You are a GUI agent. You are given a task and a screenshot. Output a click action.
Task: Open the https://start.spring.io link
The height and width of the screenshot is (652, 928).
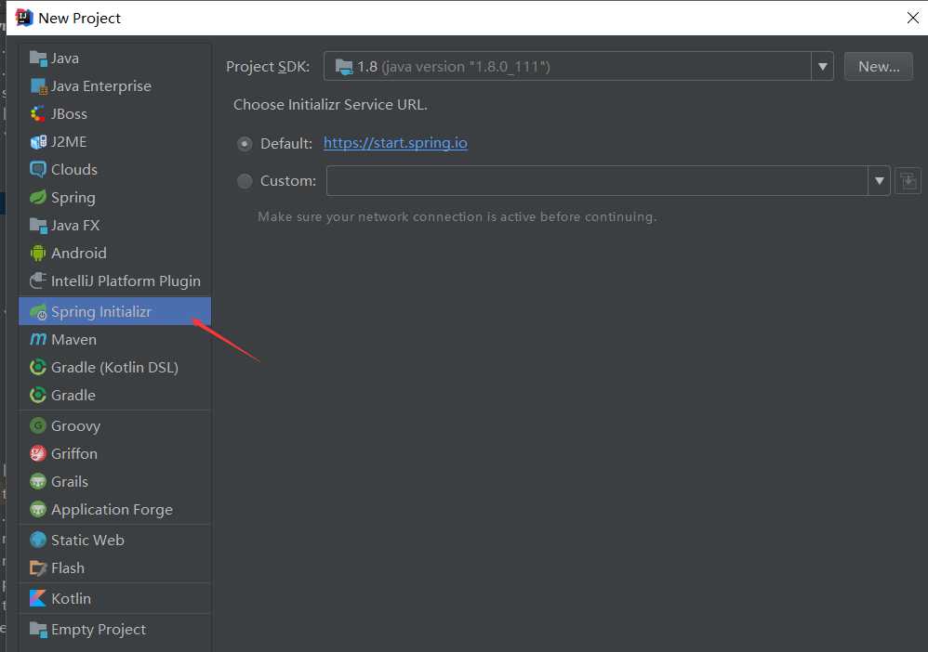(395, 143)
